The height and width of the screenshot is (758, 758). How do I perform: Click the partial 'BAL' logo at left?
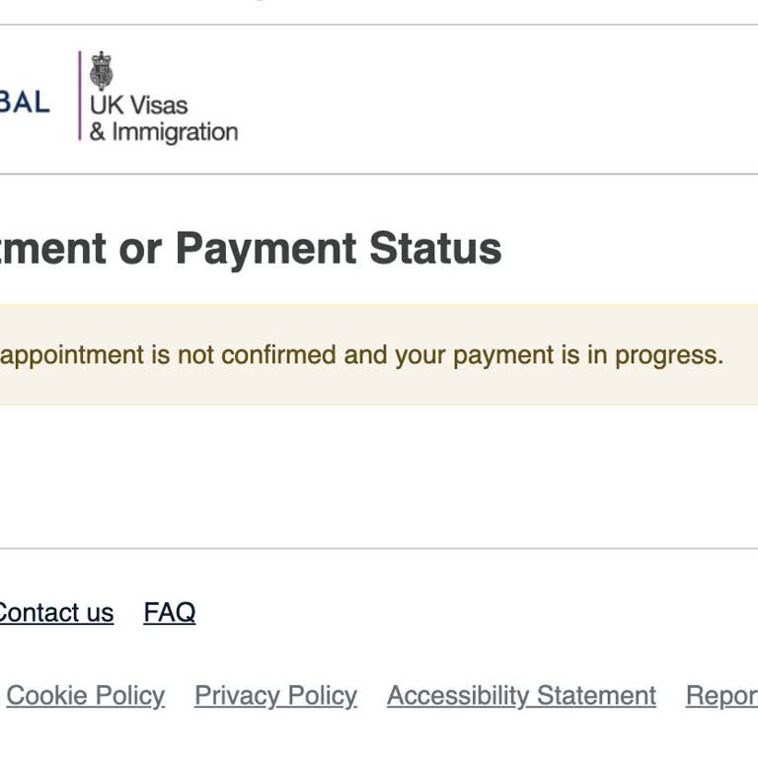coord(25,102)
